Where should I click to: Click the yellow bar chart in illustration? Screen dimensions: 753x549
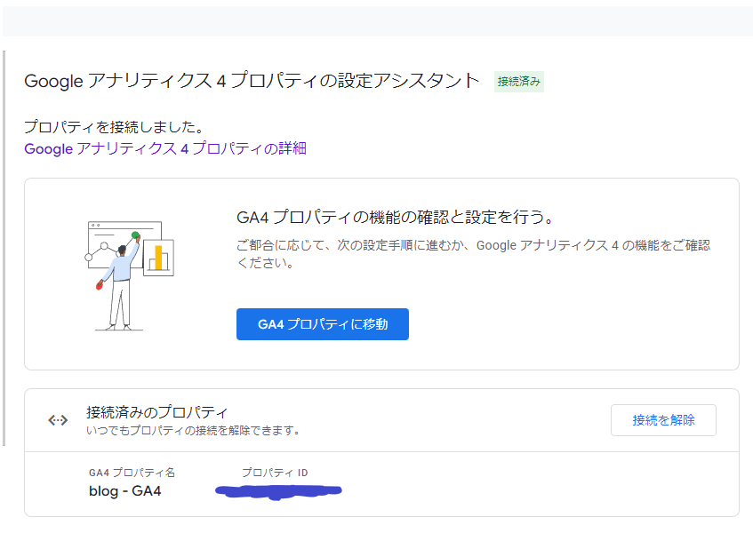click(x=159, y=257)
